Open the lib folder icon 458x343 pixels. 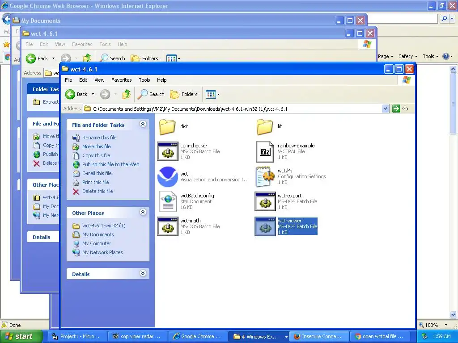click(x=265, y=126)
